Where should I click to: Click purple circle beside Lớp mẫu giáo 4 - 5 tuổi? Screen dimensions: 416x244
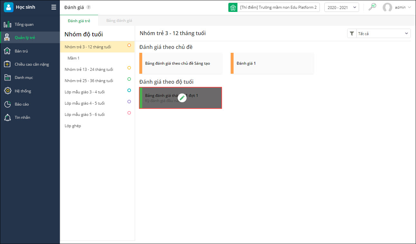tap(129, 102)
